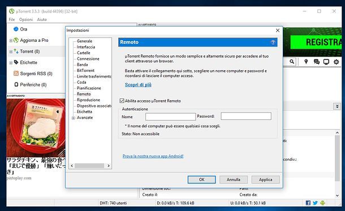The height and width of the screenshot is (211, 345).
Task: Click the detail pane scrollbar up arrow
Action: pyautogui.click(x=337, y=133)
